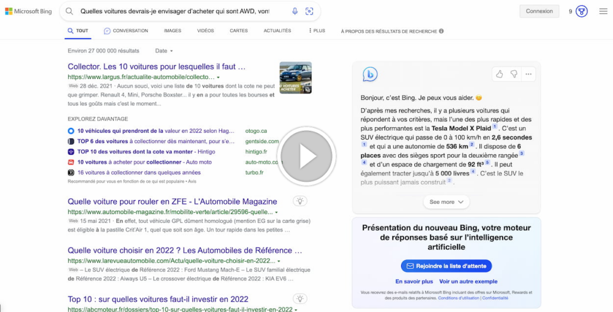Click the blue car result thumbnail
Screen dimensions: 613x312
coord(296,78)
